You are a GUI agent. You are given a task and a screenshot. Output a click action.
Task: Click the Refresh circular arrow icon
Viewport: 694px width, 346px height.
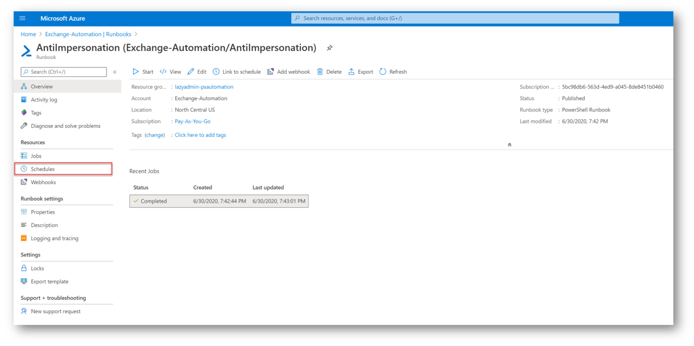[x=383, y=72]
